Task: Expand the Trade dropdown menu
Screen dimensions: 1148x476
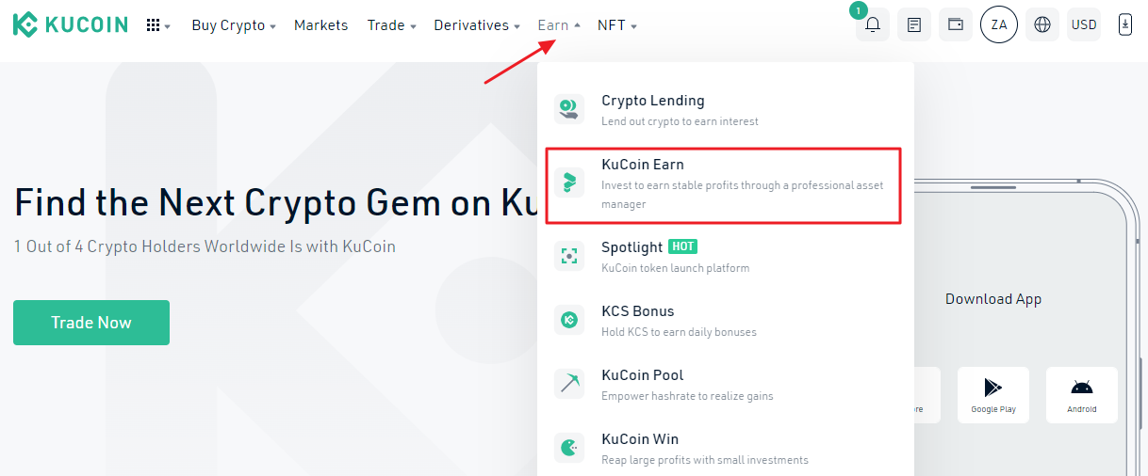Action: [x=391, y=25]
